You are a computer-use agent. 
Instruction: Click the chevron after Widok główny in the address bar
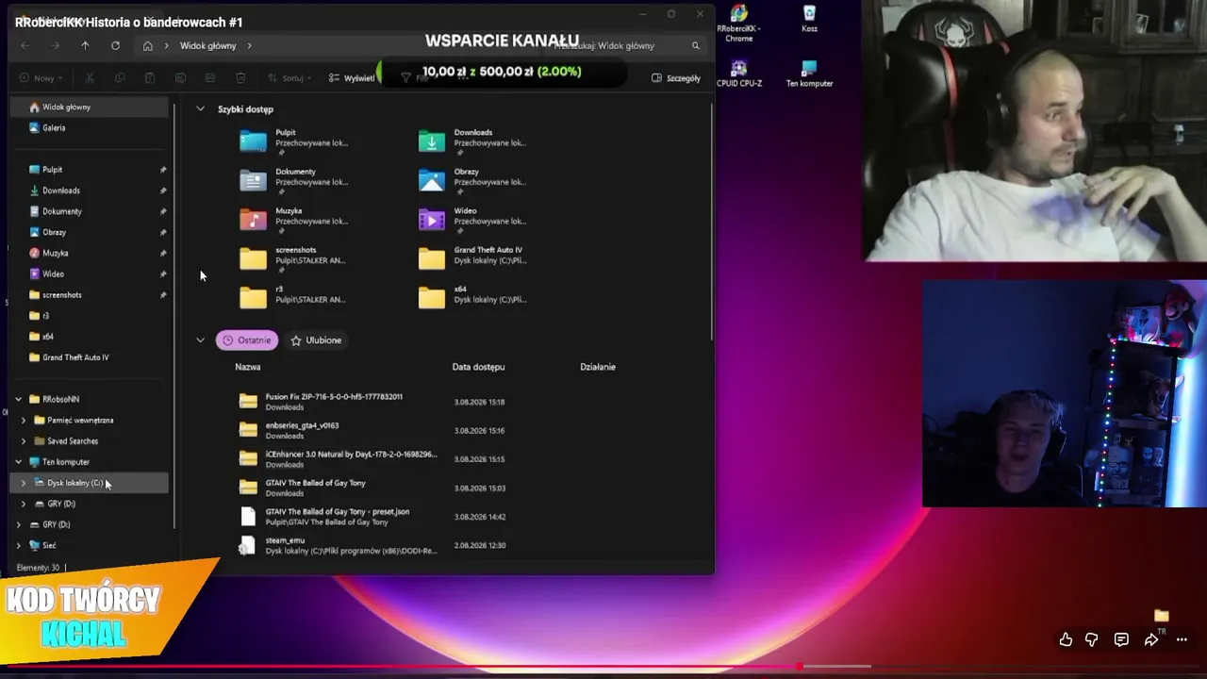tap(250, 45)
